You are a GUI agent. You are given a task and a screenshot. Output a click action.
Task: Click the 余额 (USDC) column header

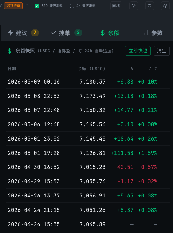[x=91, y=69]
